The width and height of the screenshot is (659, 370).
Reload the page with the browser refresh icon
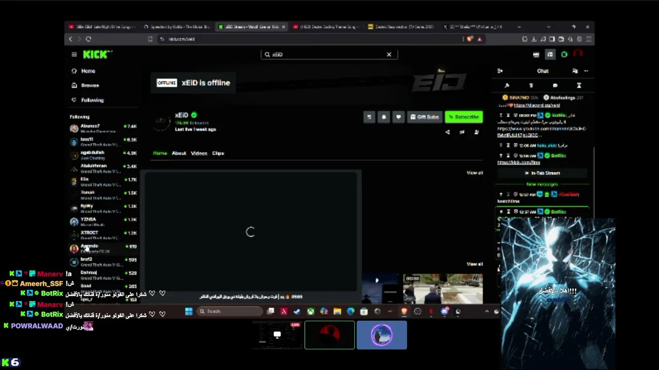pyautogui.click(x=89, y=39)
